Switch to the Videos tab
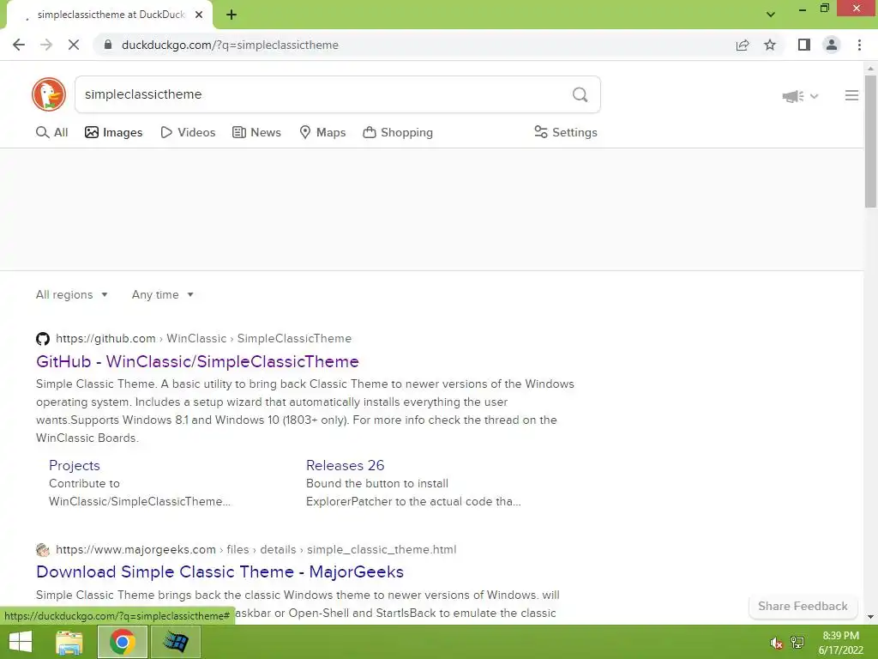 tap(188, 132)
